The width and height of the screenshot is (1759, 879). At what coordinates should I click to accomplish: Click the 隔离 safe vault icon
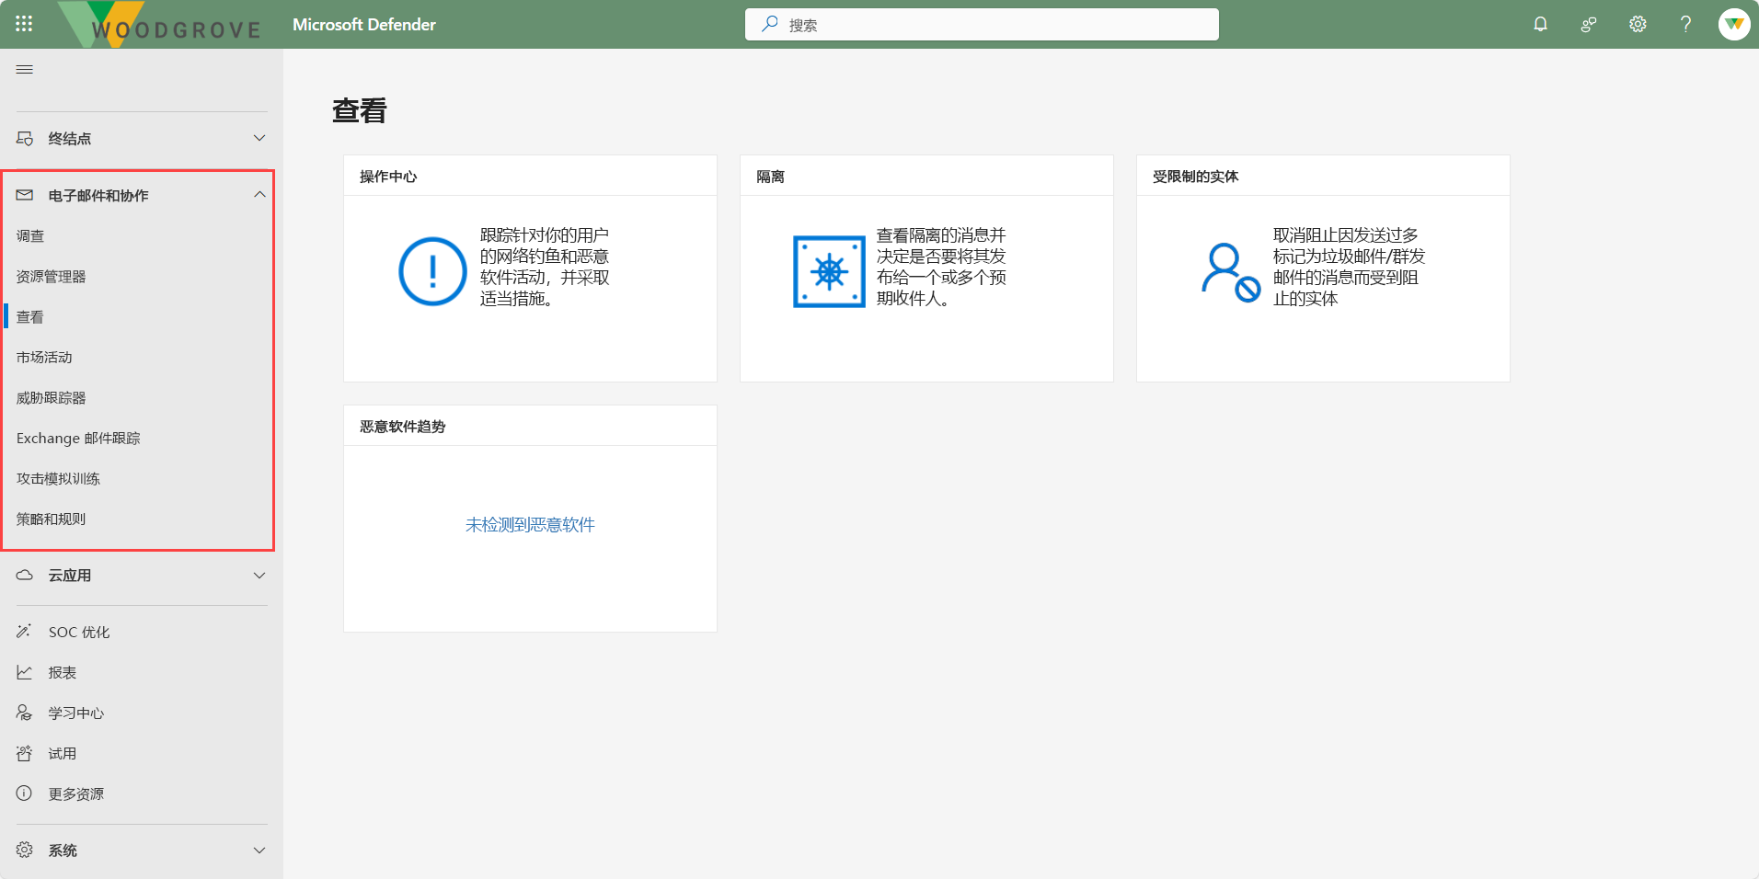829,271
